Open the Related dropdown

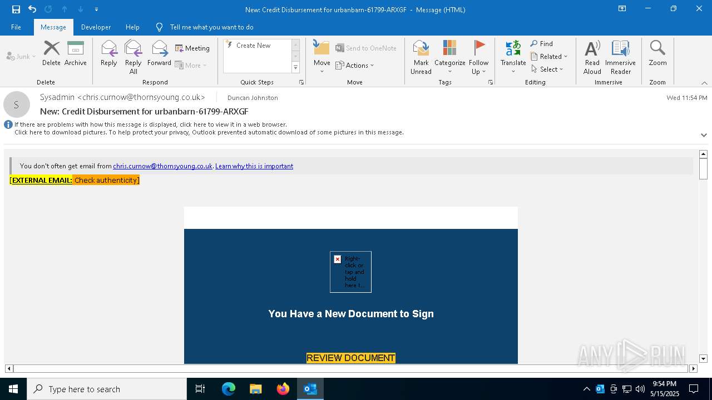coord(549,57)
